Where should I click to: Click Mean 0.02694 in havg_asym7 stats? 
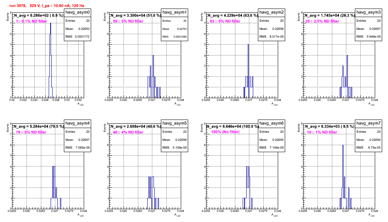pyautogui.click(x=369, y=140)
